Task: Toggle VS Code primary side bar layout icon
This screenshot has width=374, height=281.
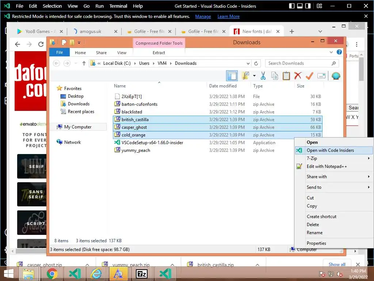Action: (x=292, y=6)
